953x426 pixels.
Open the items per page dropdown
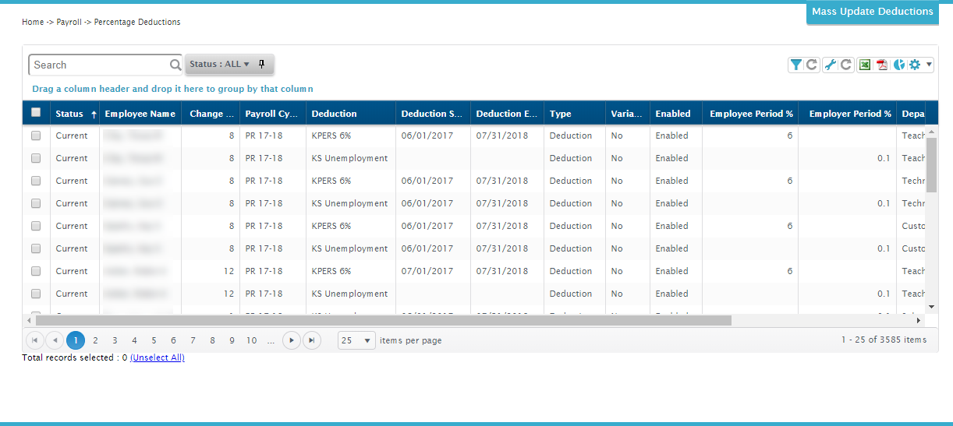click(x=358, y=340)
